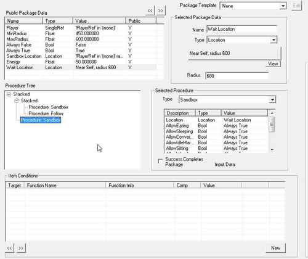Select the Energy row in package data
Viewport: 308px width, 259px height.
tap(81, 62)
